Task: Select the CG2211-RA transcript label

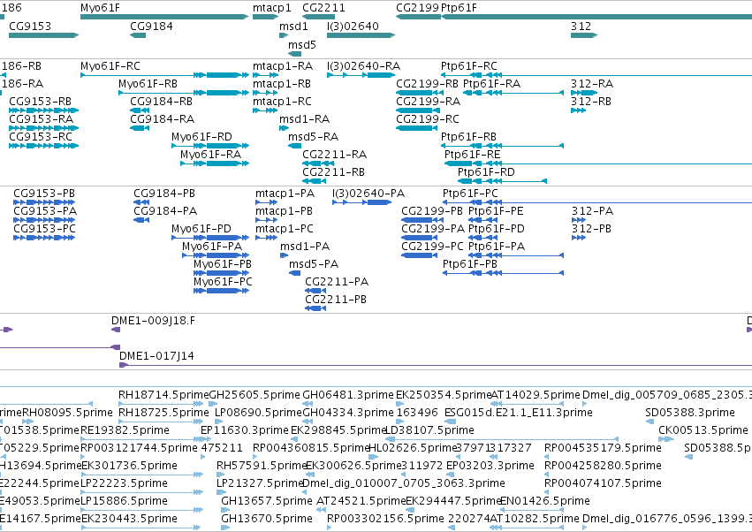Action: click(x=334, y=155)
